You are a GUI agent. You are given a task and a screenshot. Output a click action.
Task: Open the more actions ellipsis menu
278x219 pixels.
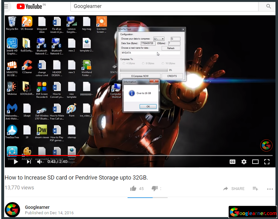(270, 189)
